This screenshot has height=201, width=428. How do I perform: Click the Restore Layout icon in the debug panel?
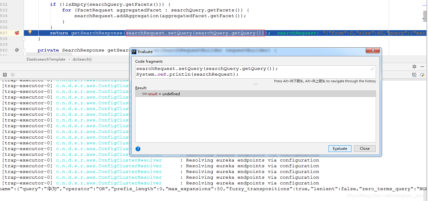[x=414, y=75]
